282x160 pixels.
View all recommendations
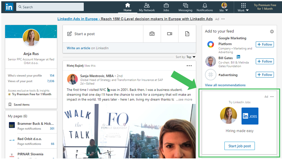pyautogui.click(x=225, y=85)
